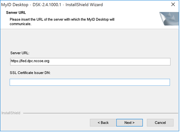Click the 'Server URL:' field label
The image size is (181, 132).
(20, 53)
